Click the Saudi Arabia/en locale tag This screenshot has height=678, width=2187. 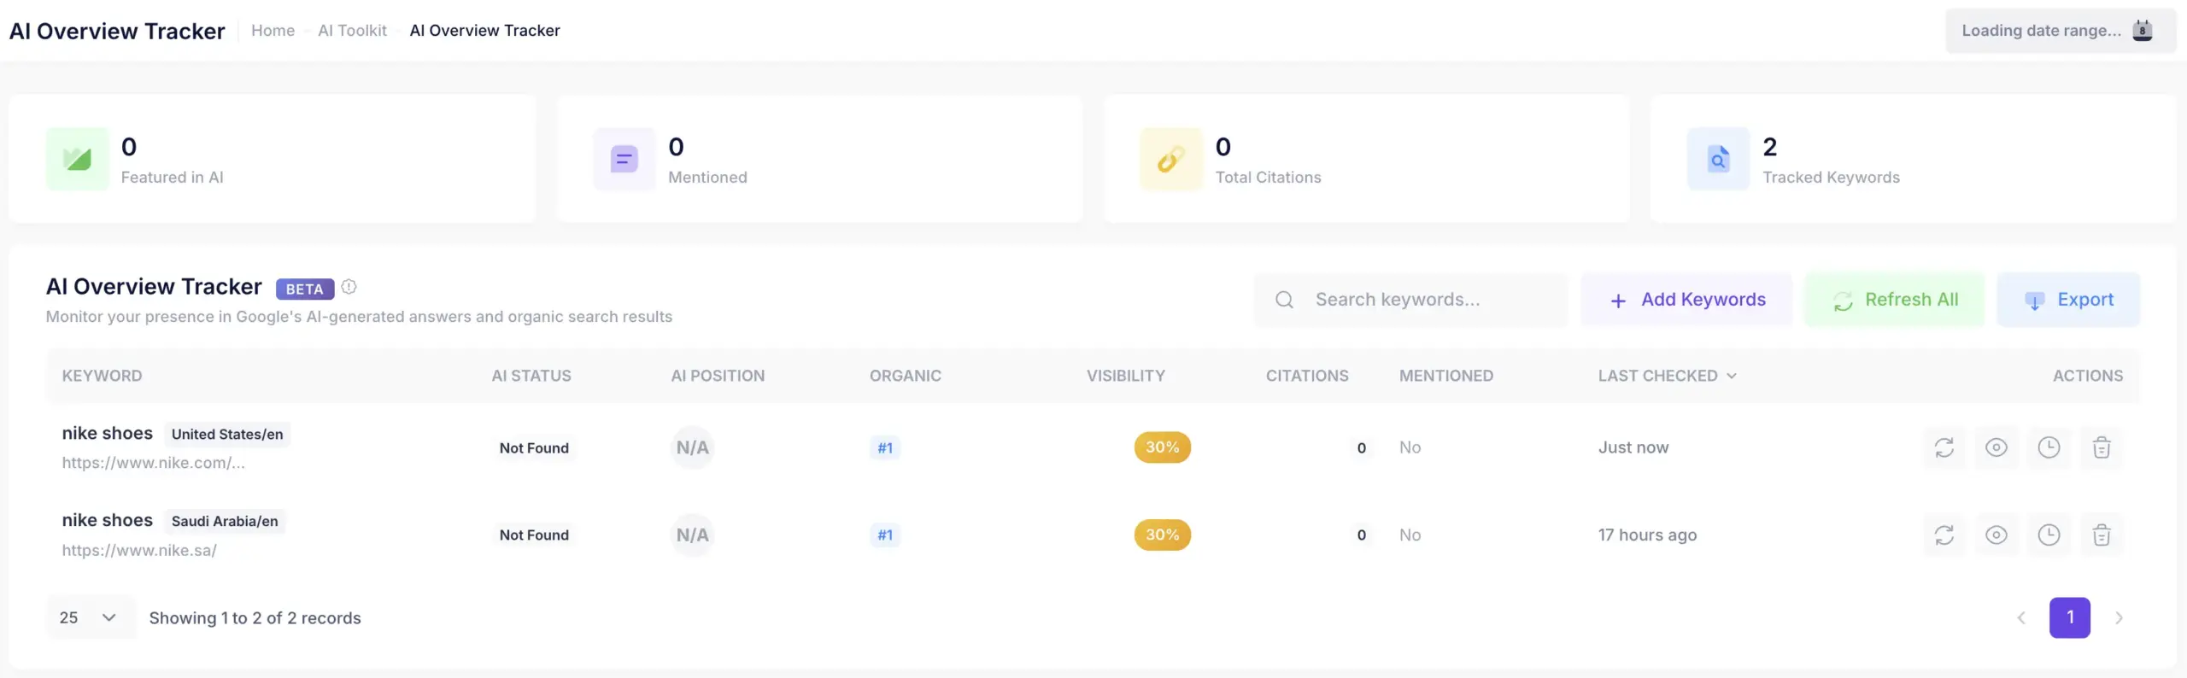pos(225,521)
